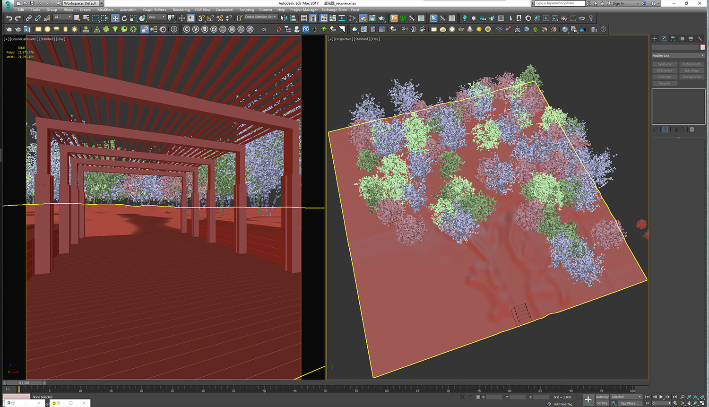The width and height of the screenshot is (709, 407).
Task: Click the circled V Corona icon
Action: 195,29
